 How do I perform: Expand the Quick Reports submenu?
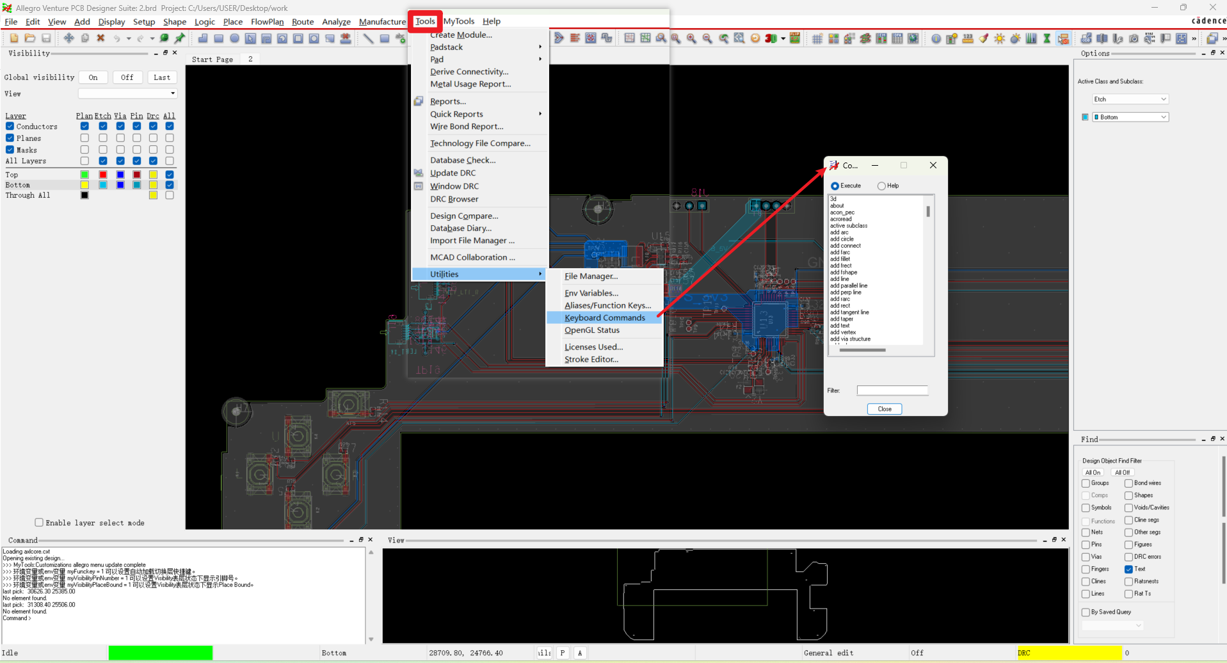480,114
